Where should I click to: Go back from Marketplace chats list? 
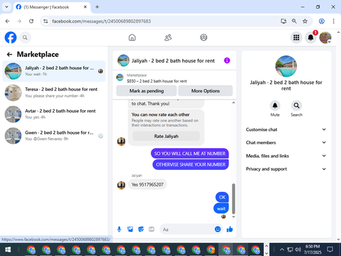pos(10,55)
